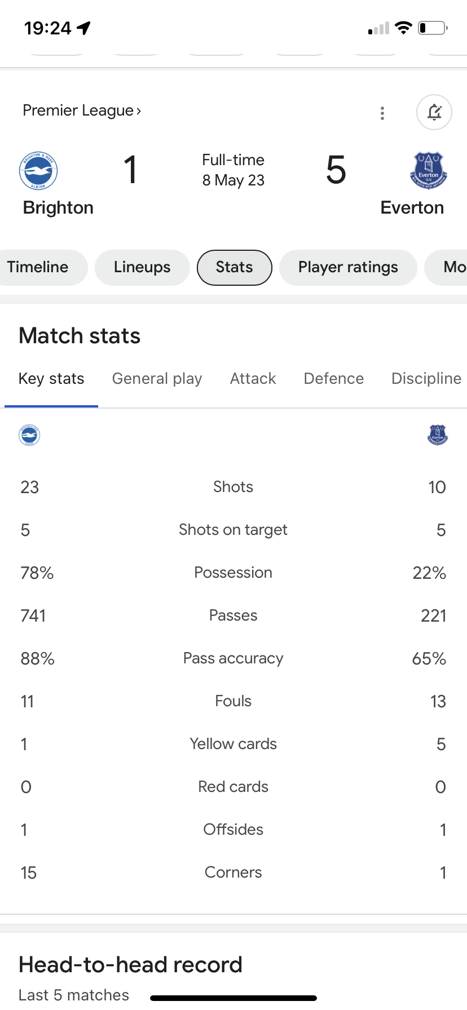Viewport: 467px width, 1010px height.
Task: Tap the location arrow in status bar
Action: pyautogui.click(x=84, y=28)
